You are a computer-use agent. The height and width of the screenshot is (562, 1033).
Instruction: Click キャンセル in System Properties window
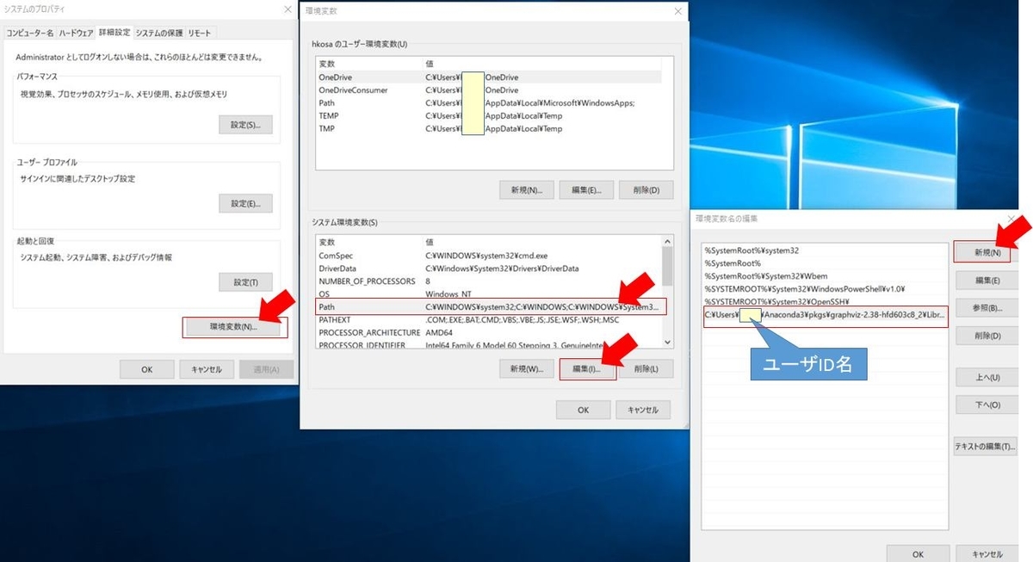(206, 369)
